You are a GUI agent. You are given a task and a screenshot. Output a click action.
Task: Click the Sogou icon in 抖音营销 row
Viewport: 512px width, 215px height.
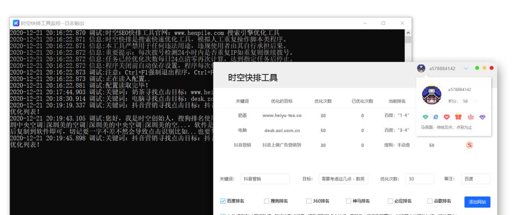[x=469, y=145]
